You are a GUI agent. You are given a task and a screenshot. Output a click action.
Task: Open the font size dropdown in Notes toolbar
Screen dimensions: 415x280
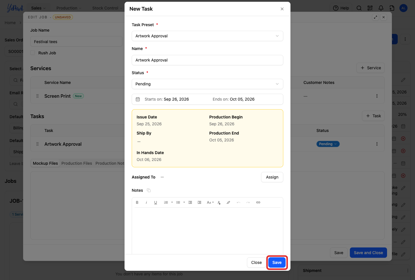pyautogui.click(x=210, y=202)
